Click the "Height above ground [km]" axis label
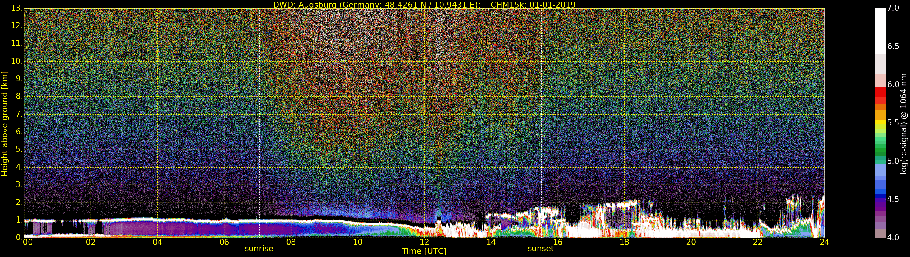Image resolution: width=910 pixels, height=257 pixels. tap(5, 124)
